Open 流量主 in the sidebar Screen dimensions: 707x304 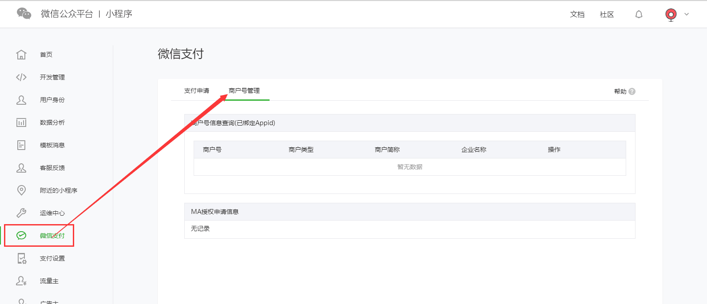[49, 281]
